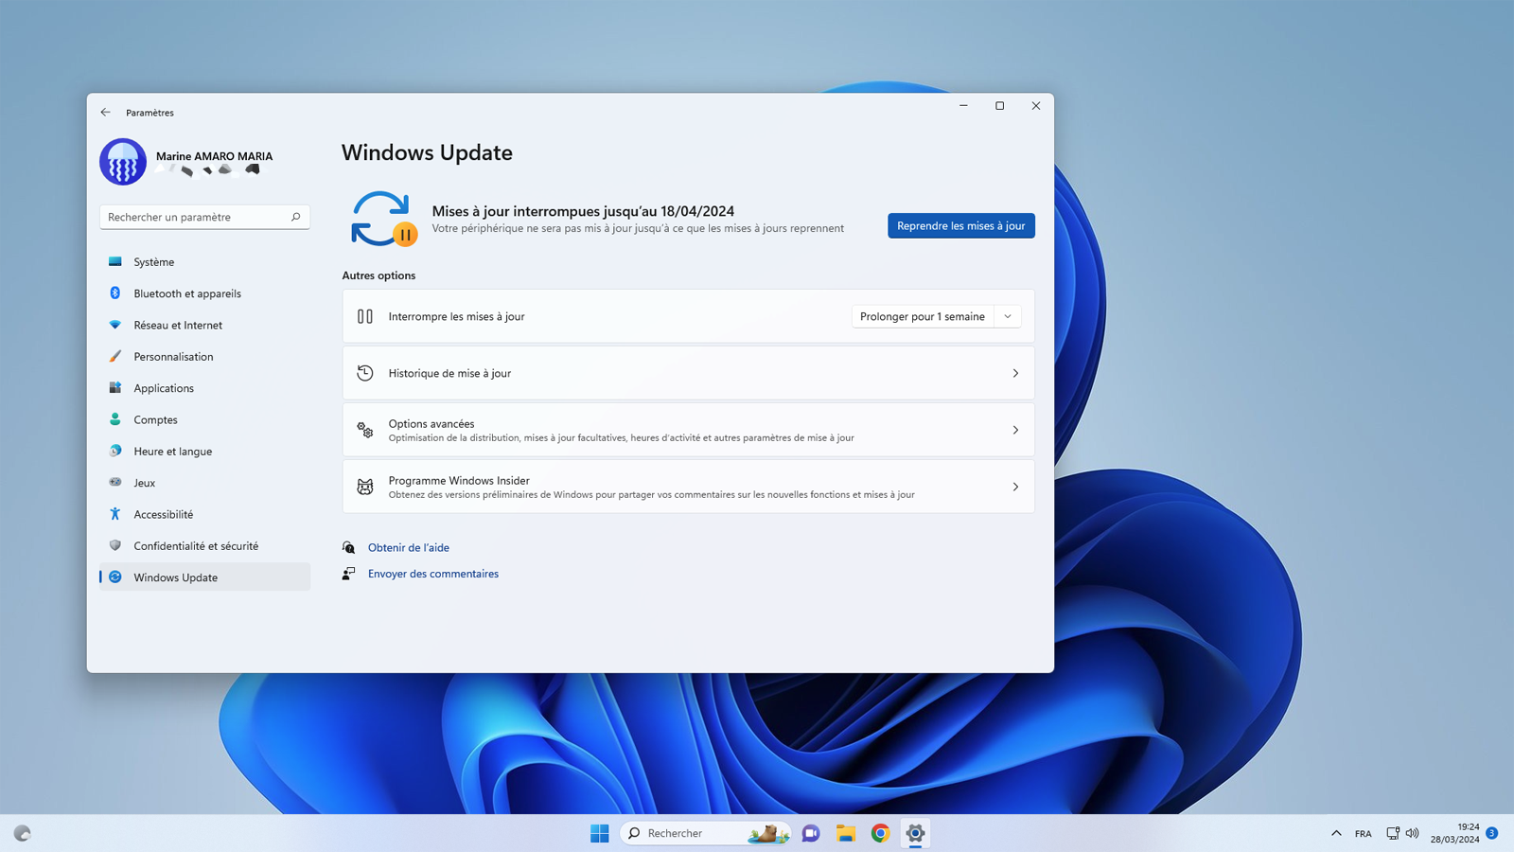
Task: Expand hidden icons in the system tray
Action: pos(1334,833)
